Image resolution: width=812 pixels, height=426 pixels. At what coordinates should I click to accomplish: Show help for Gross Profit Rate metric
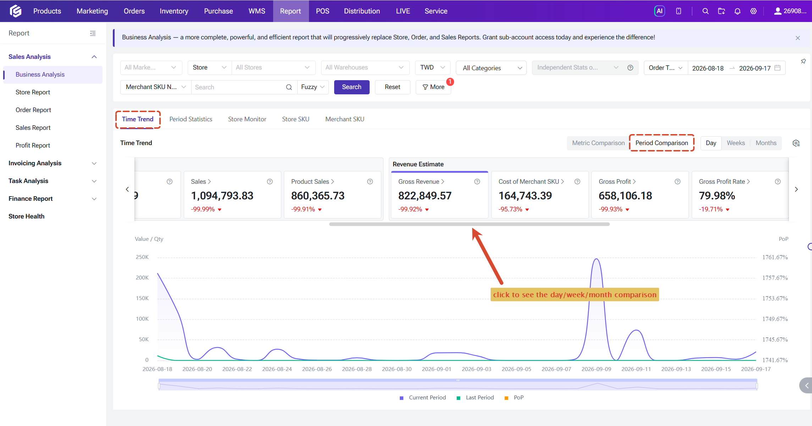778,182
